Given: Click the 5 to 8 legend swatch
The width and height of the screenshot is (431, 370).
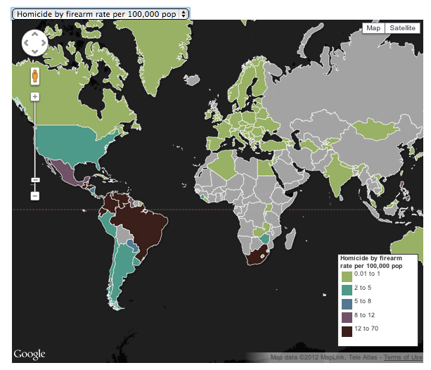Looking at the screenshot, I should pos(347,304).
